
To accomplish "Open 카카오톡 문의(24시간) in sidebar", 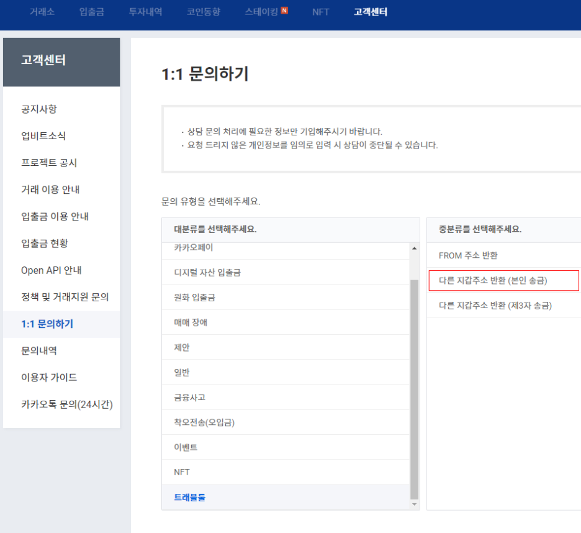I will point(66,404).
